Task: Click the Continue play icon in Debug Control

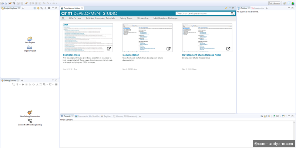Action: pyautogui.click(x=23, y=84)
